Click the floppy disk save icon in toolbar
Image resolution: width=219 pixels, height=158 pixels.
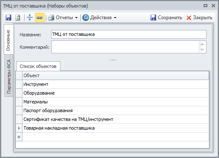tap(8, 18)
